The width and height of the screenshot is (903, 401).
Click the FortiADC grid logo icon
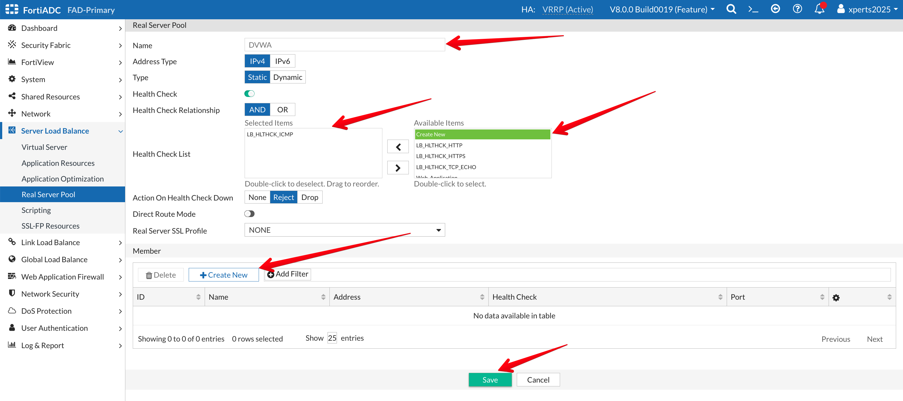pyautogui.click(x=12, y=9)
